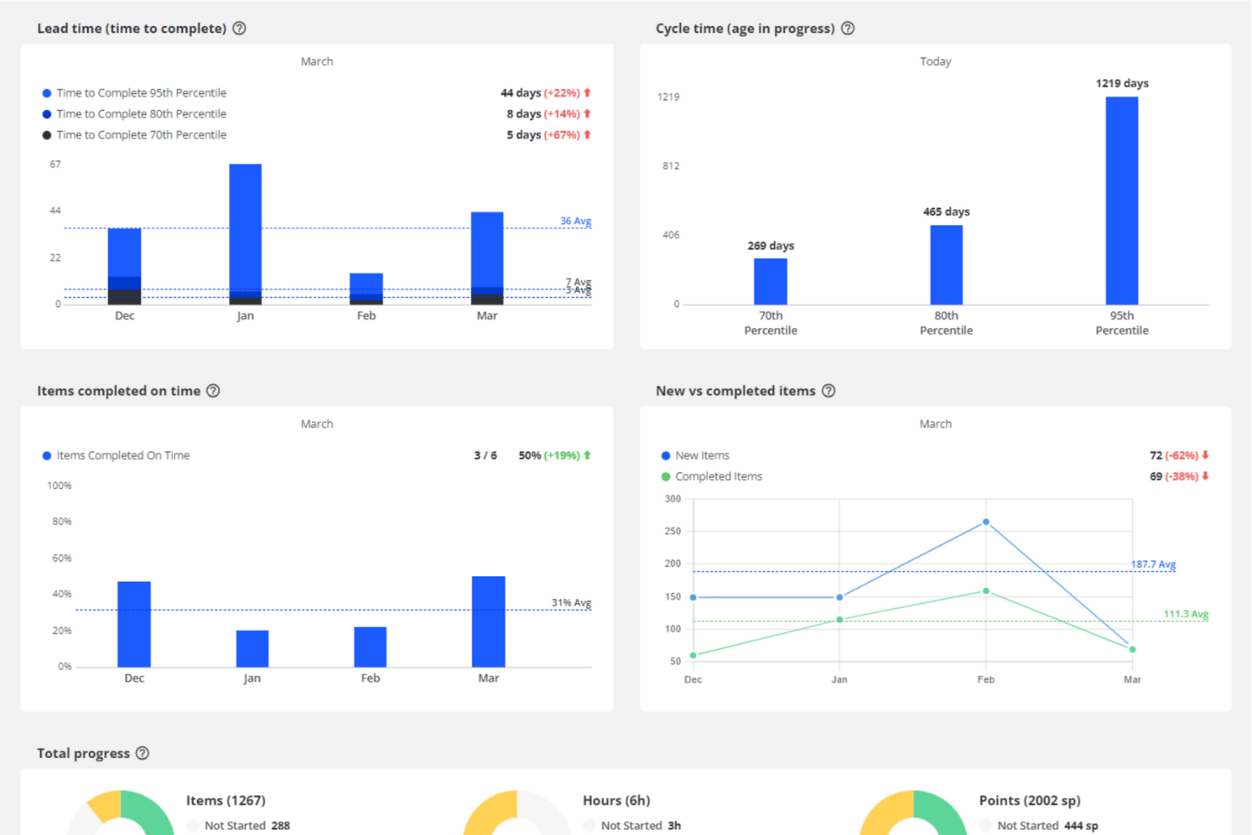Click the Cycle time help question mark
The image size is (1252, 835).
coord(848,29)
